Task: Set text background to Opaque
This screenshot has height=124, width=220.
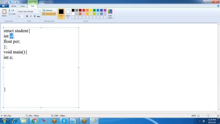Action: coord(47,10)
